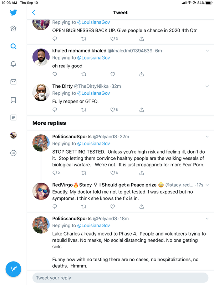Open Twitter home from bird logo

click(13, 12)
